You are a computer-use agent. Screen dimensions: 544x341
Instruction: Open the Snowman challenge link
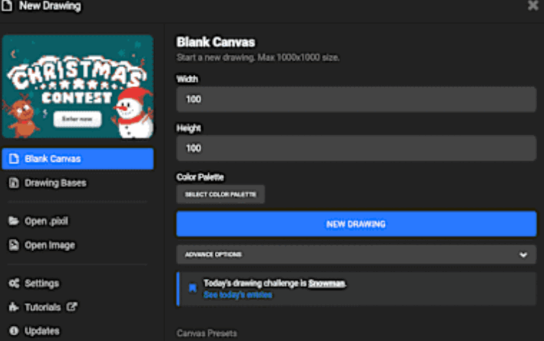(327, 283)
